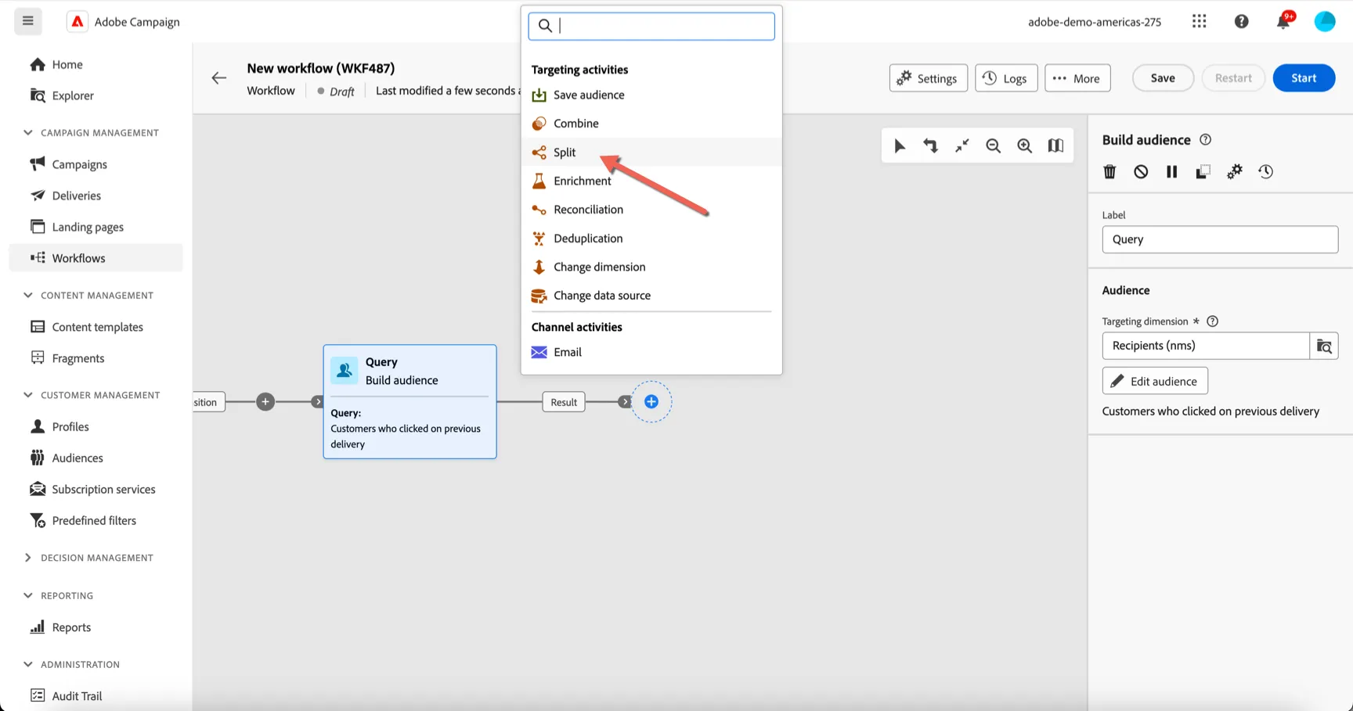Fit workflow to screen with collapse arrows
Image resolution: width=1353 pixels, height=711 pixels.
[962, 145]
